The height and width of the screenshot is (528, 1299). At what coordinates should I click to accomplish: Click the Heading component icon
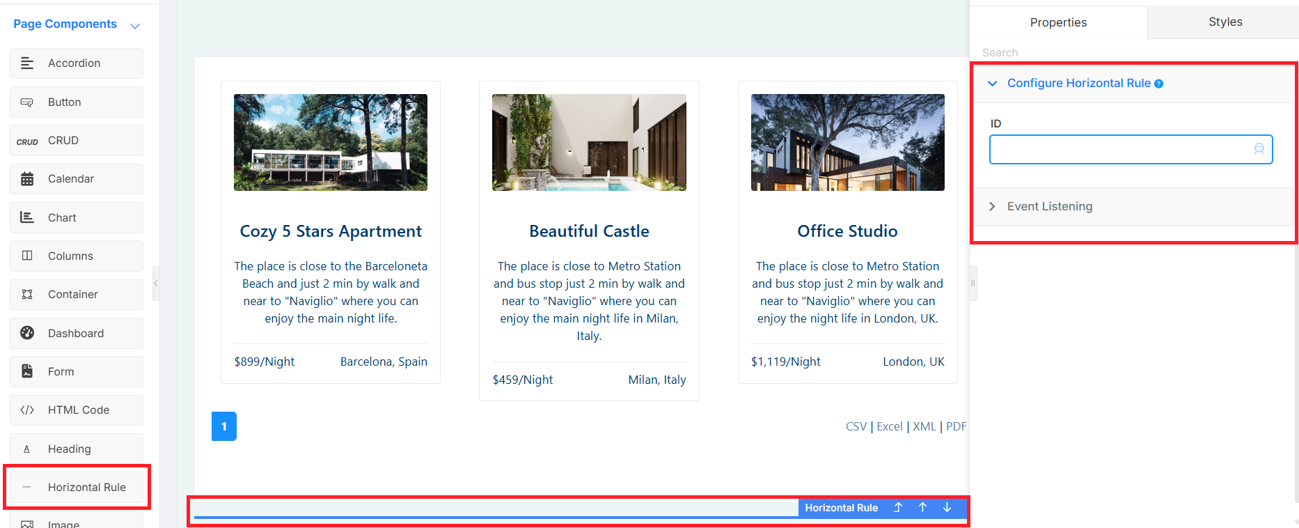pos(27,449)
